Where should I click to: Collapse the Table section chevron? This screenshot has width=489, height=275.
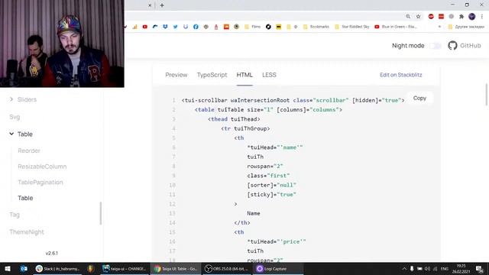coord(11,134)
